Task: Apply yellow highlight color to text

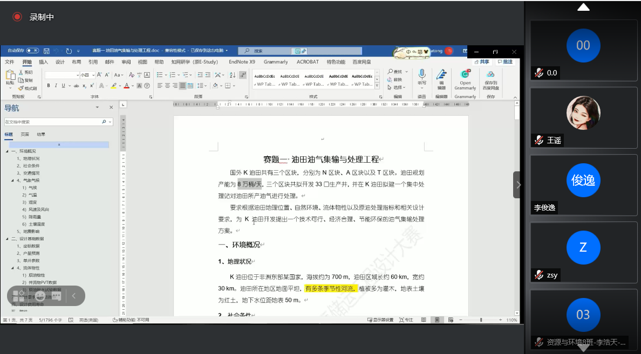Action: coord(114,86)
